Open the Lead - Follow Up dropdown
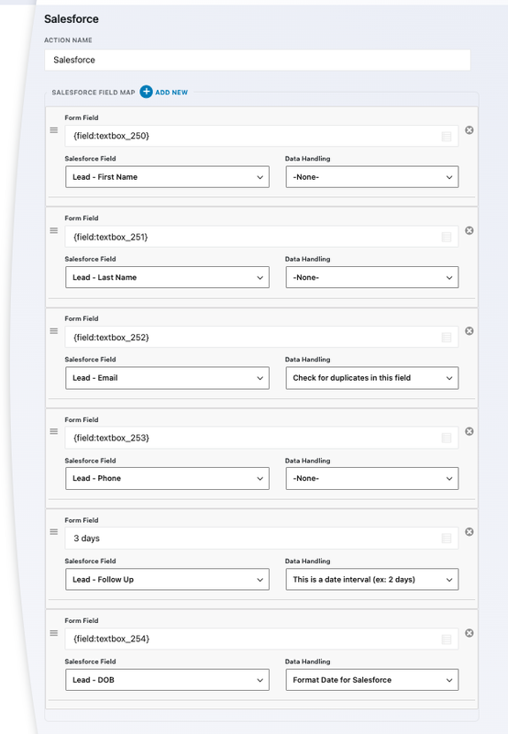The height and width of the screenshot is (734, 508). [167, 579]
